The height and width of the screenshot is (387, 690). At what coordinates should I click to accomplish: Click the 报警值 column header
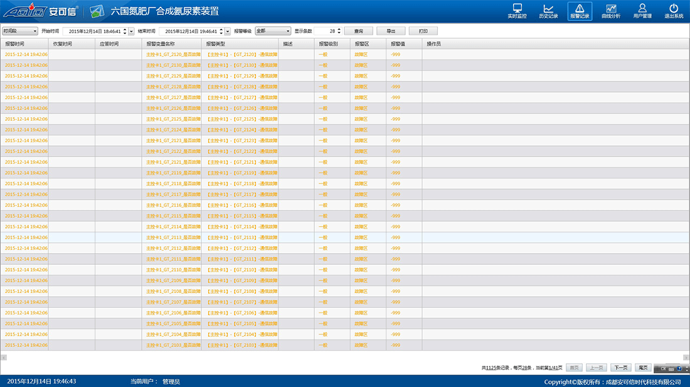point(404,44)
